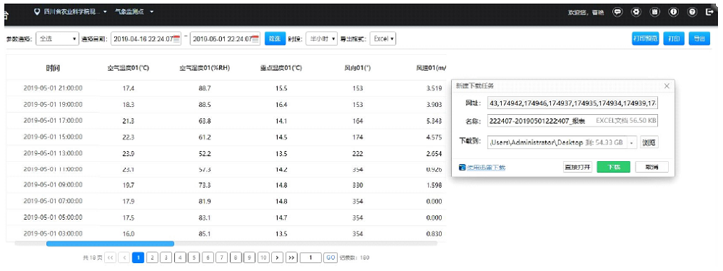
Task: Go to page 4
Action: [180, 258]
